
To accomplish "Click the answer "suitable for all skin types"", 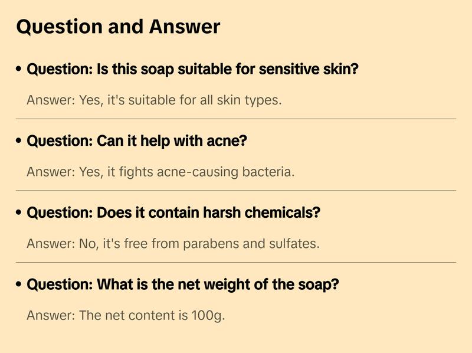I will [154, 100].
